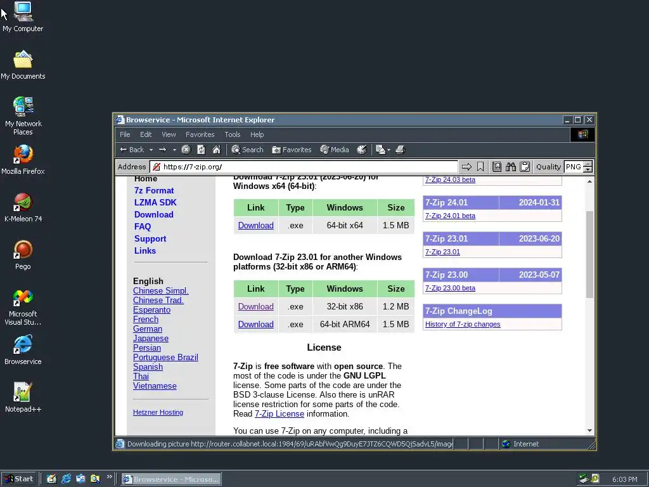Viewport: 649px width, 487px height.
Task: Click the Back toolbar button
Action: pos(132,150)
